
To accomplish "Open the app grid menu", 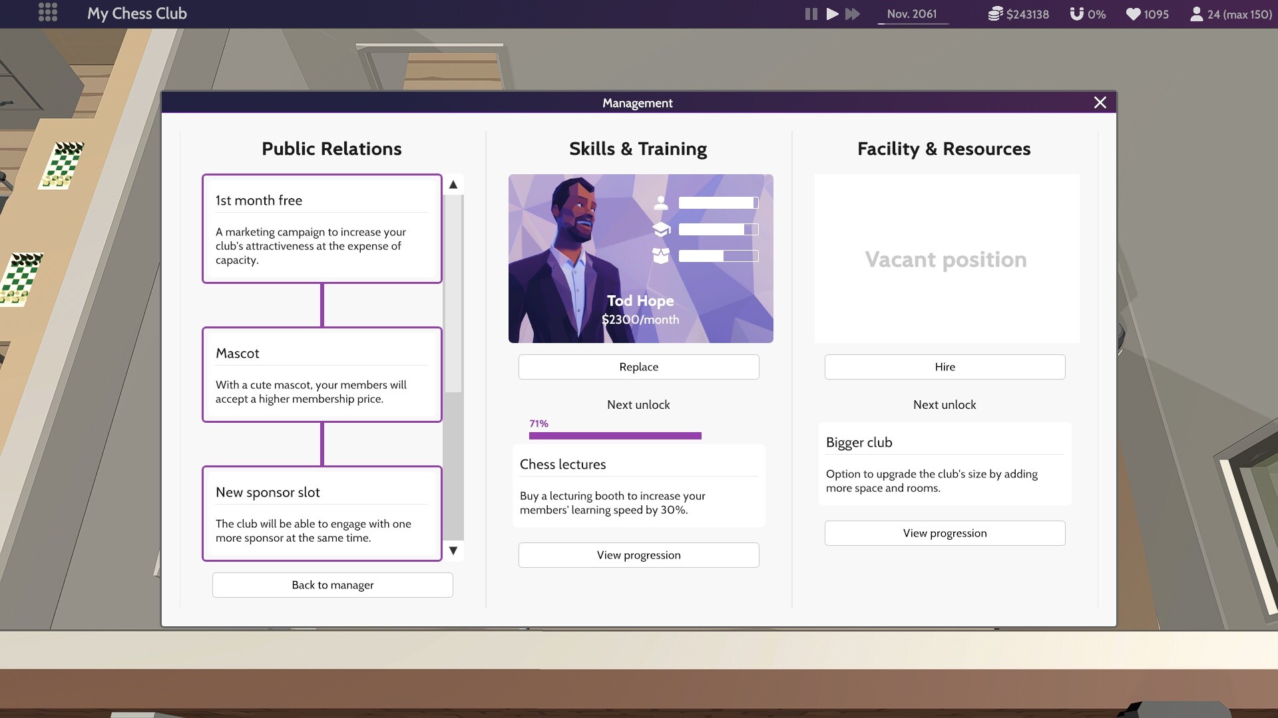I will tap(47, 13).
